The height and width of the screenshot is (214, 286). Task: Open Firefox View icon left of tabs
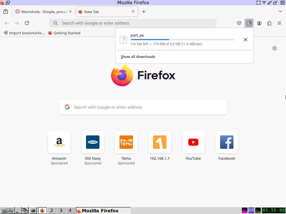[x=6, y=12]
